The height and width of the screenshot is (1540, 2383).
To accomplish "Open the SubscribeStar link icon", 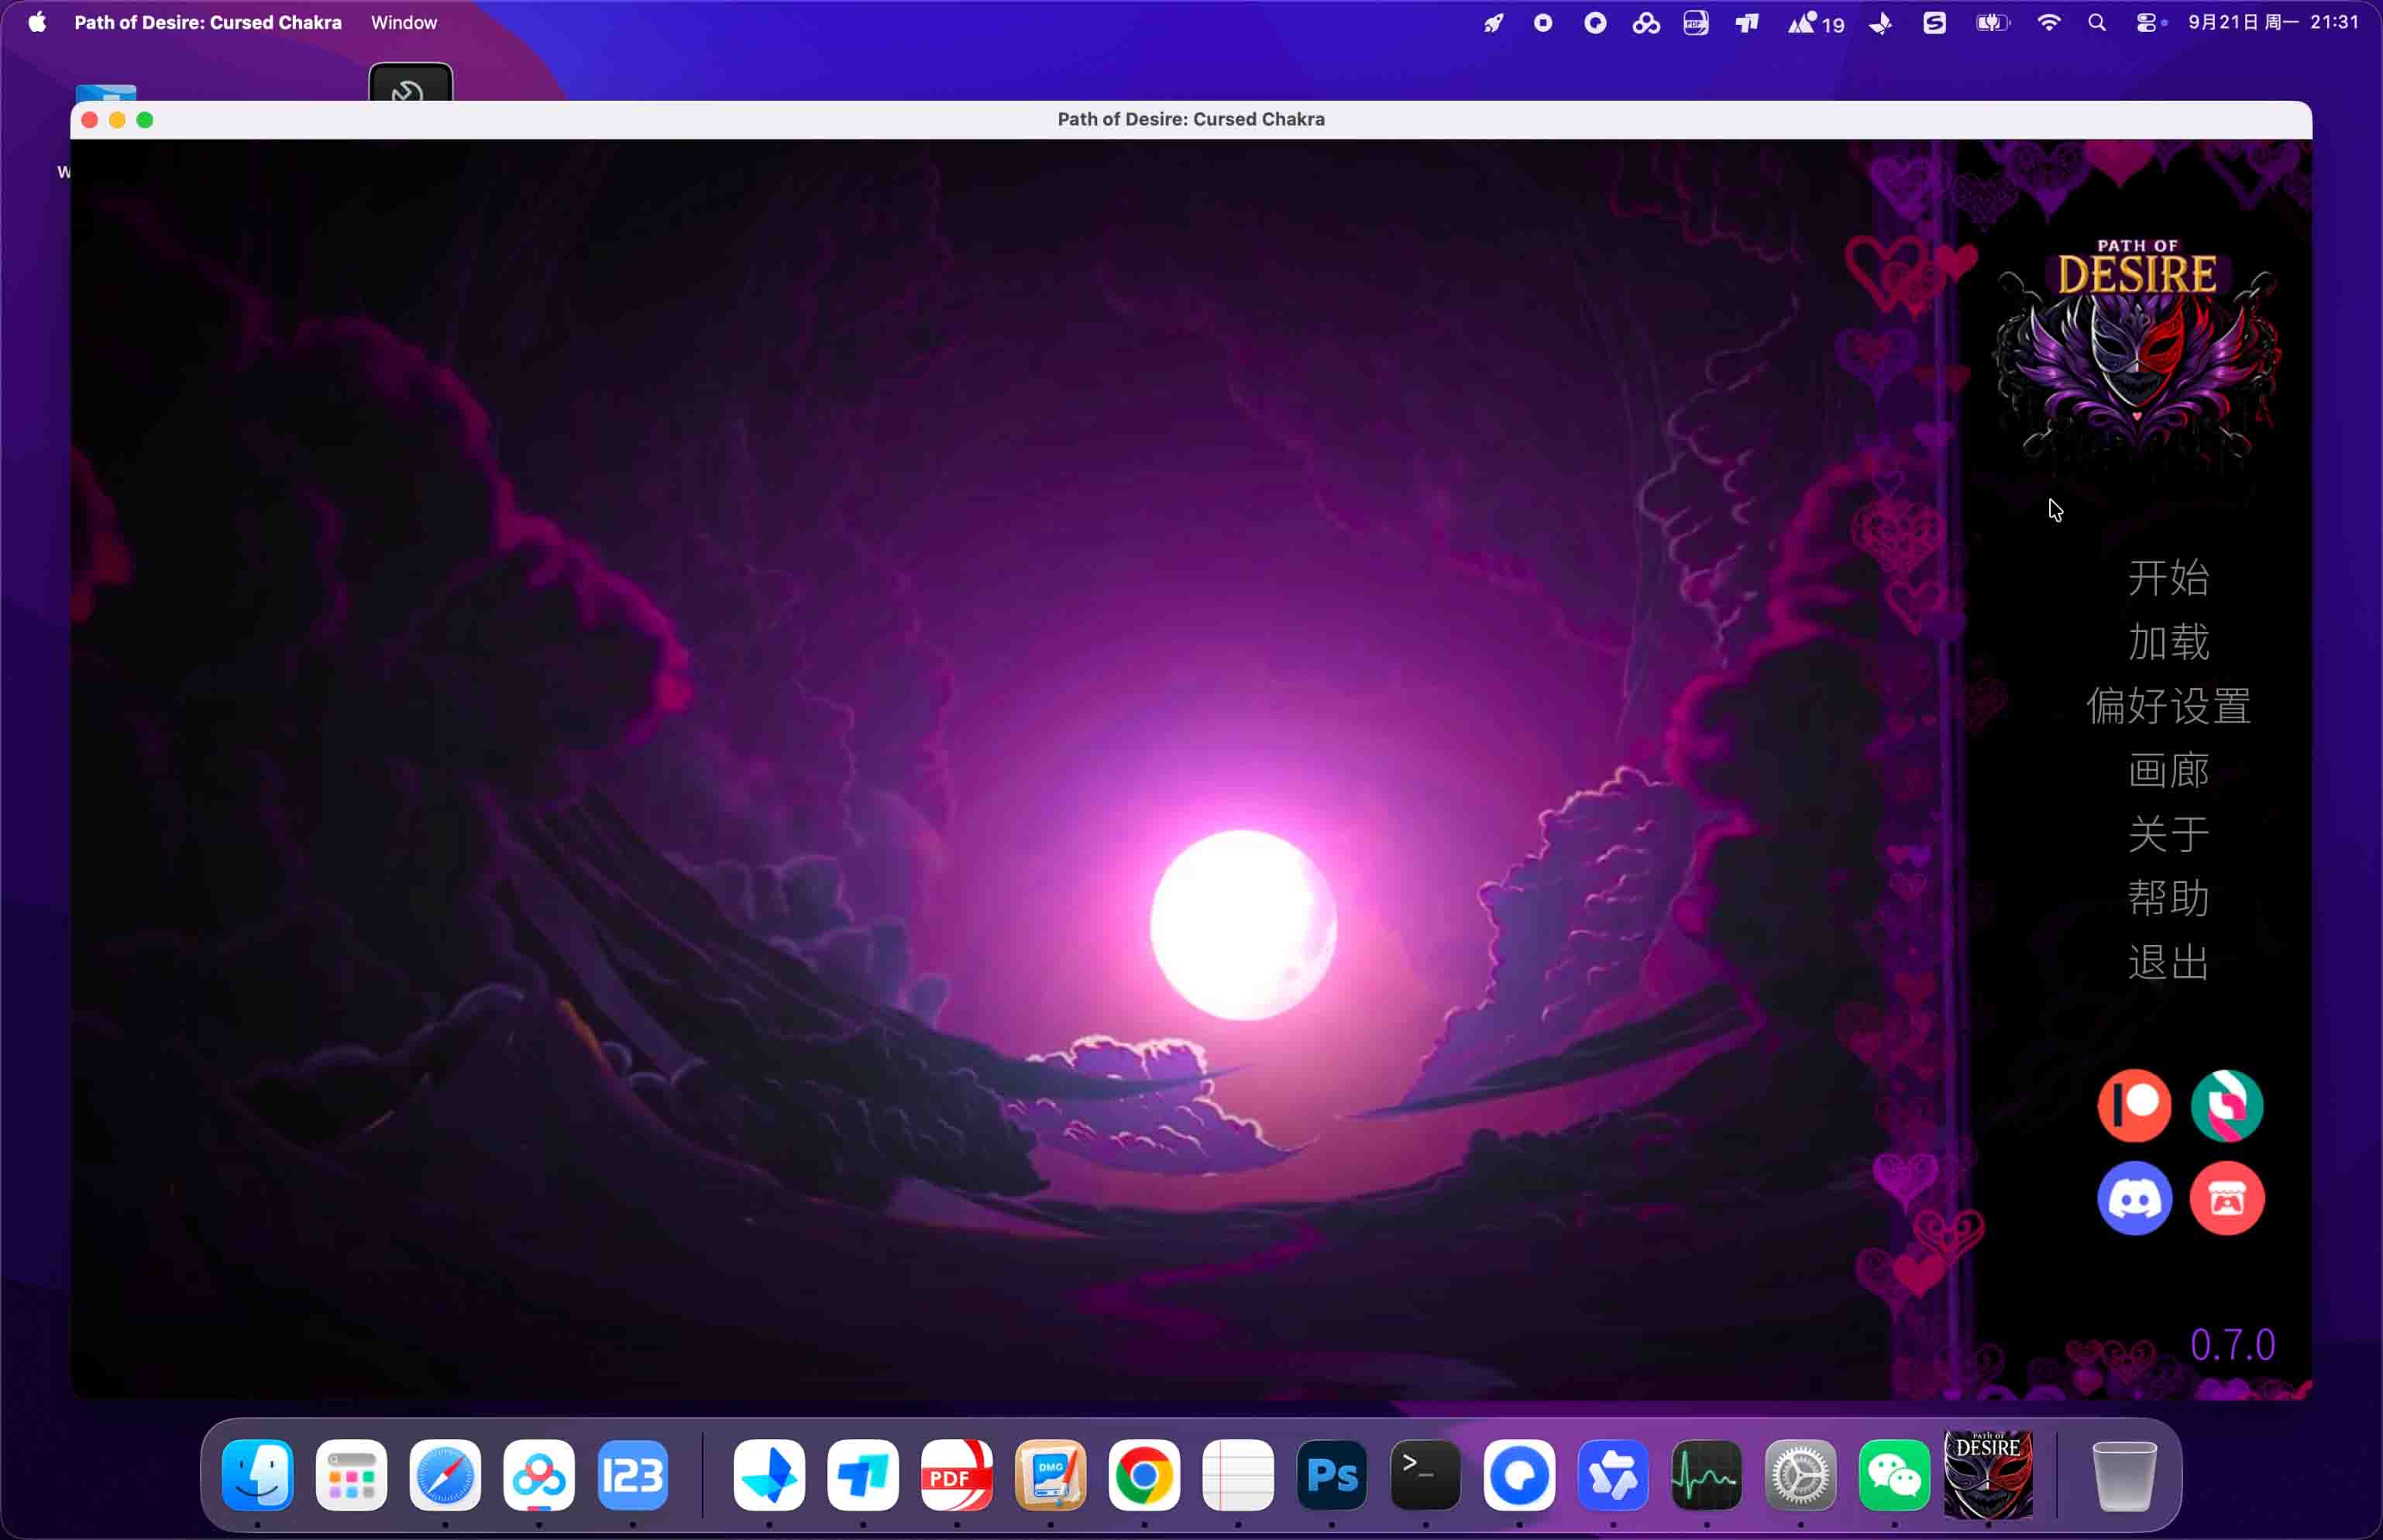I will coord(2226,1105).
